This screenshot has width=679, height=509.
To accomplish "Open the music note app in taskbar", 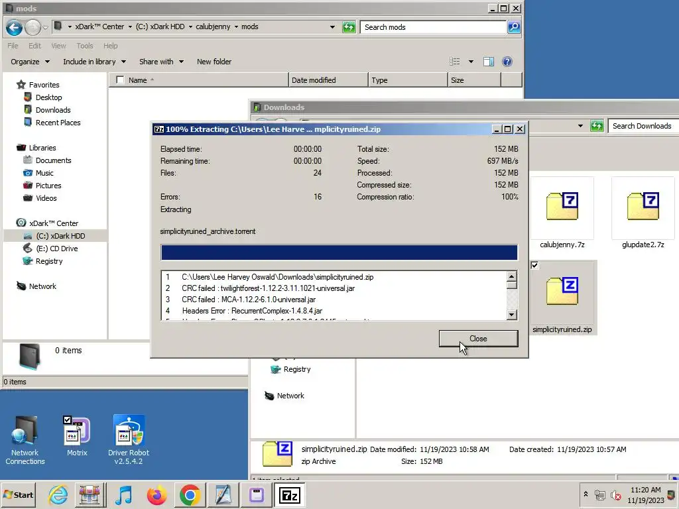I will tap(124, 494).
